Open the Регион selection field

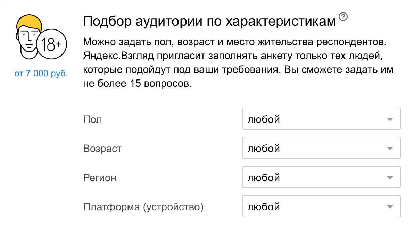click(321, 178)
